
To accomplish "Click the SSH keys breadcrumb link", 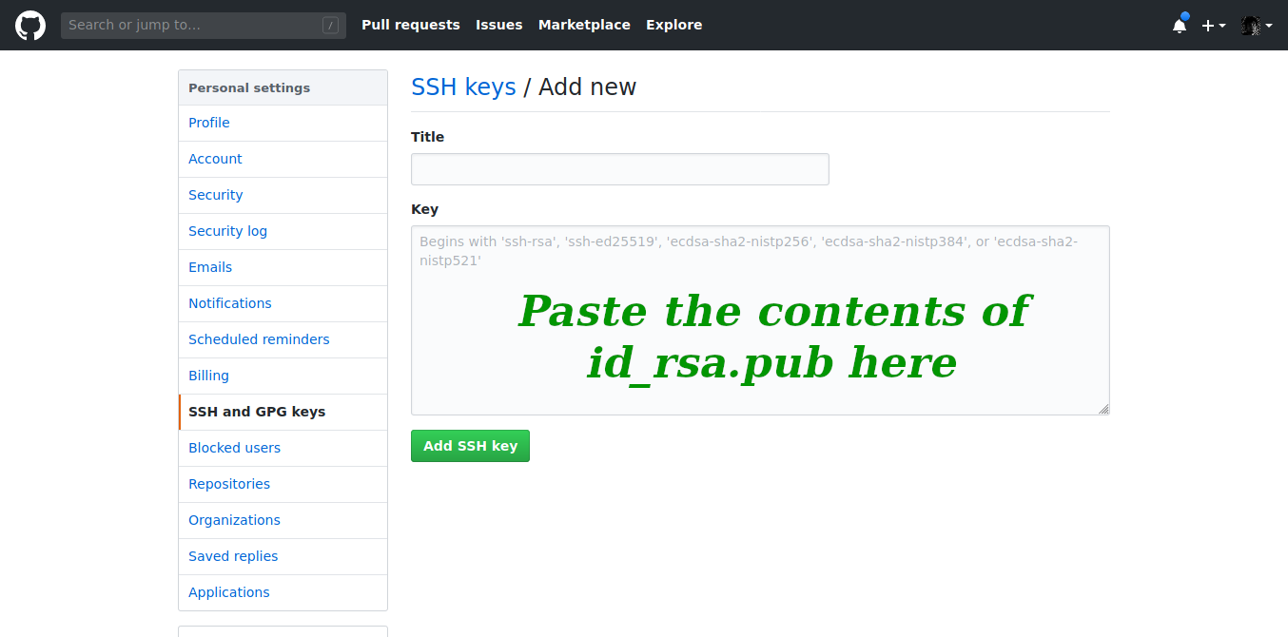I will [463, 87].
